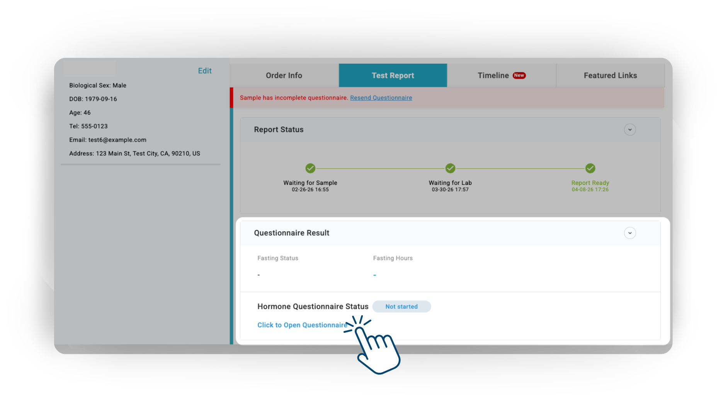Click the red New badge on Timeline
The image size is (723, 399).
[519, 76]
